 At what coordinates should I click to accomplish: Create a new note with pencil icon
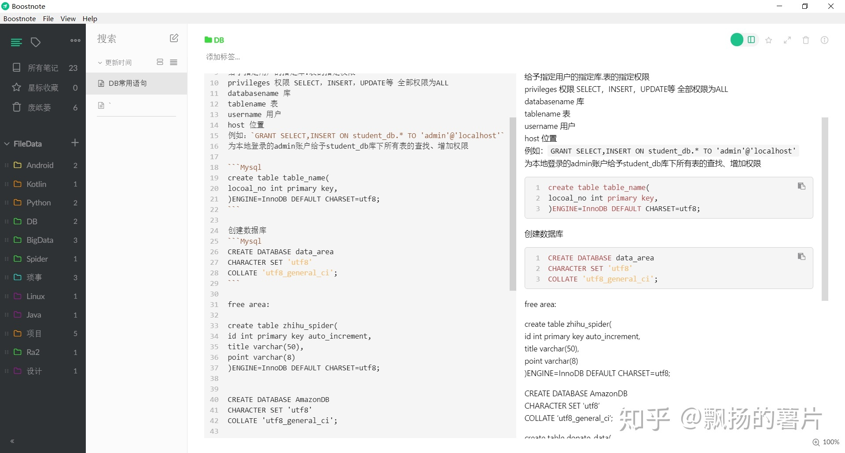174,38
